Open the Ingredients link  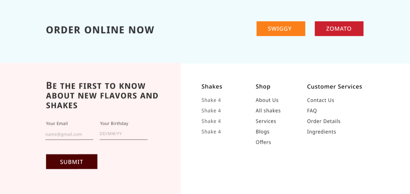point(321,132)
